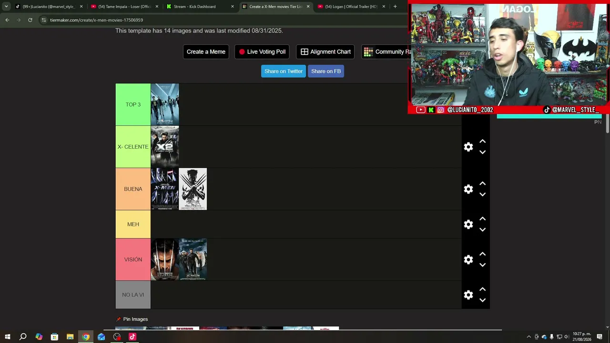
Task: Open Windows taskbar search
Action: (23, 337)
